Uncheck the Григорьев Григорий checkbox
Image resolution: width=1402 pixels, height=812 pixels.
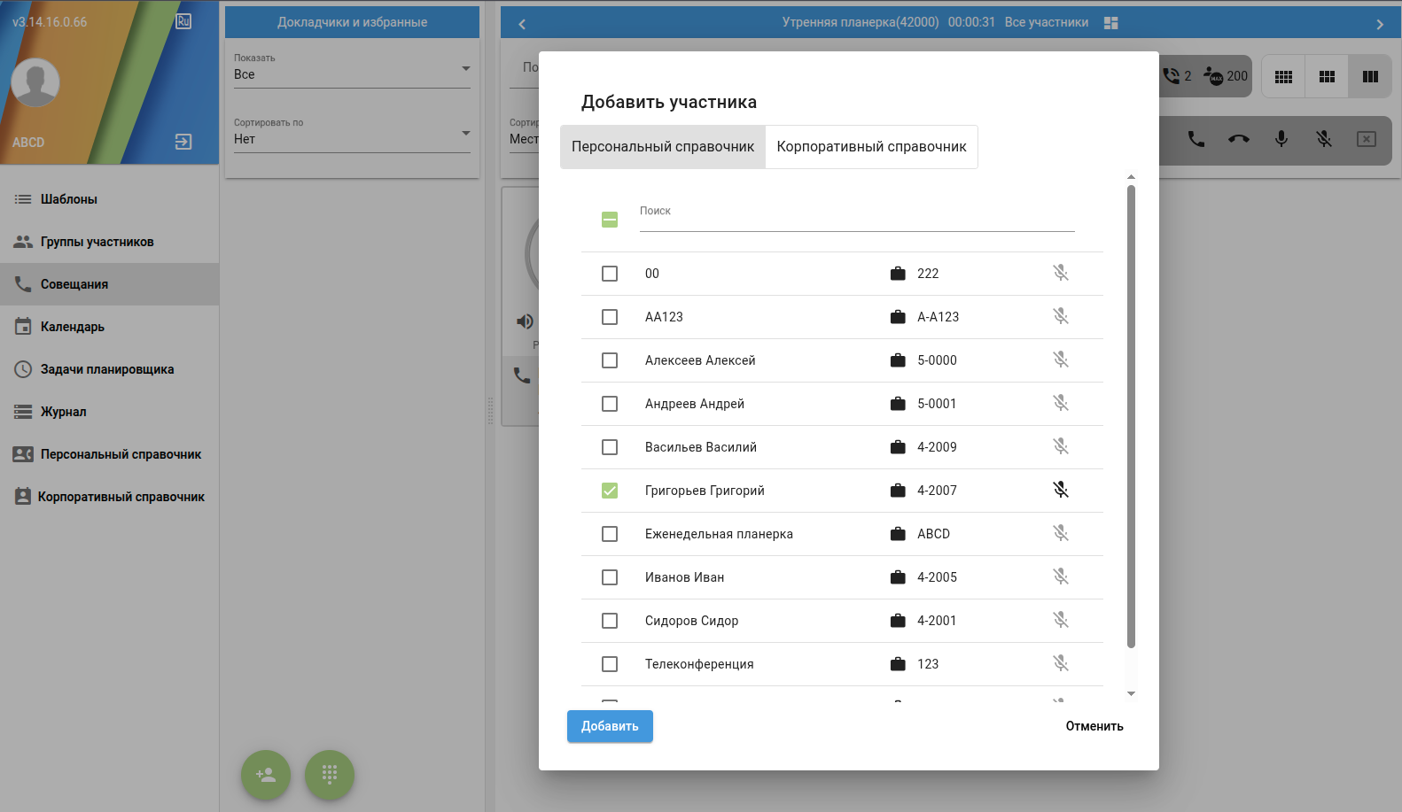pyautogui.click(x=610, y=491)
